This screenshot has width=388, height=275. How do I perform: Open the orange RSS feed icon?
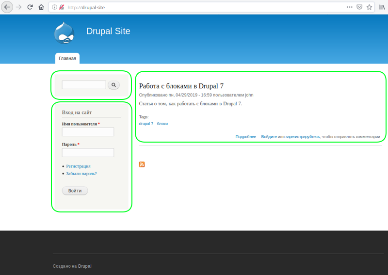[142, 164]
